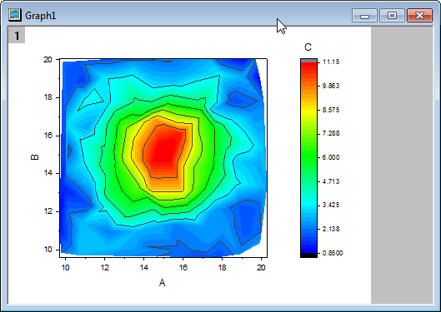Click x-axis tick label 10

(x=65, y=268)
